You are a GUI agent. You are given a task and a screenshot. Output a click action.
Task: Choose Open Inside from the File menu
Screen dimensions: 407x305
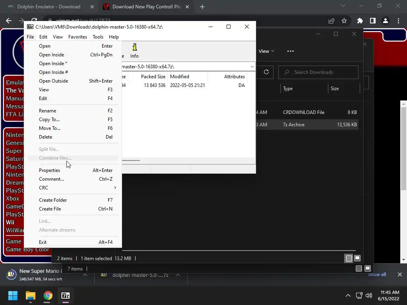(x=73, y=55)
